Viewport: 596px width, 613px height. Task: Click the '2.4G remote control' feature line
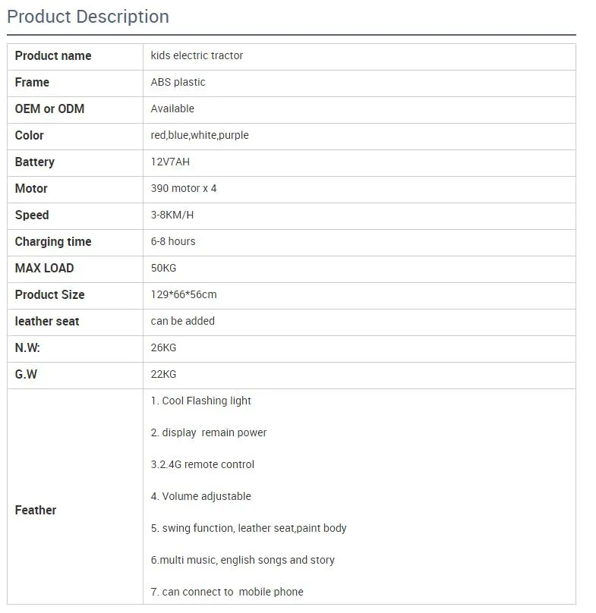click(203, 464)
